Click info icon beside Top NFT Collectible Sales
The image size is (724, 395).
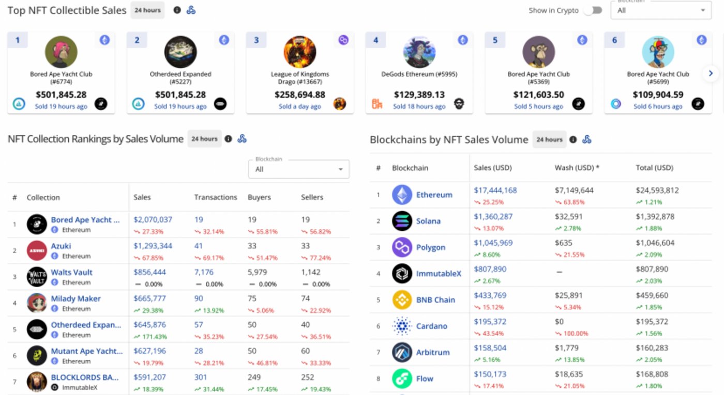pyautogui.click(x=177, y=10)
